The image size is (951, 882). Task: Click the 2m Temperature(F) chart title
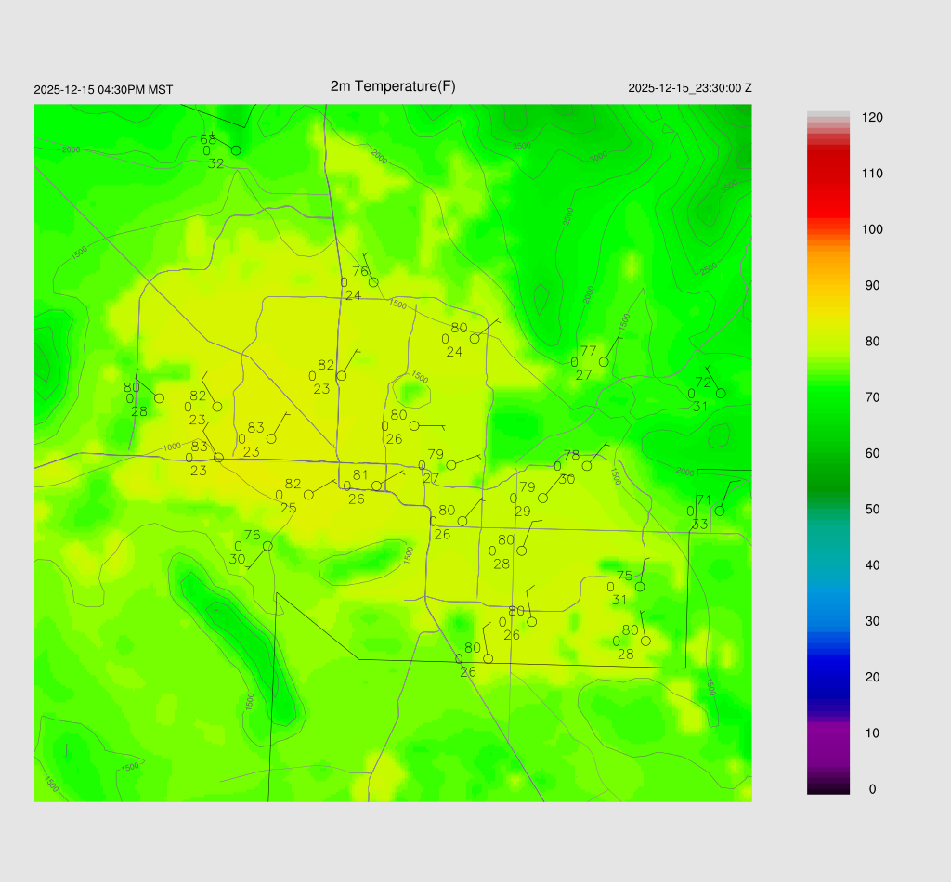[393, 86]
